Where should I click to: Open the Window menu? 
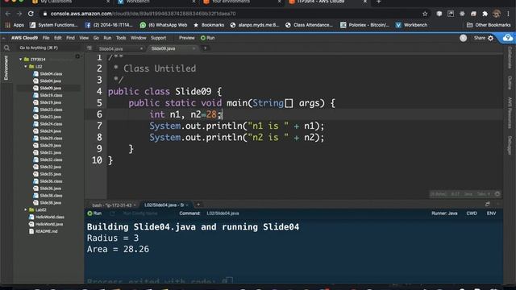tap(138, 38)
